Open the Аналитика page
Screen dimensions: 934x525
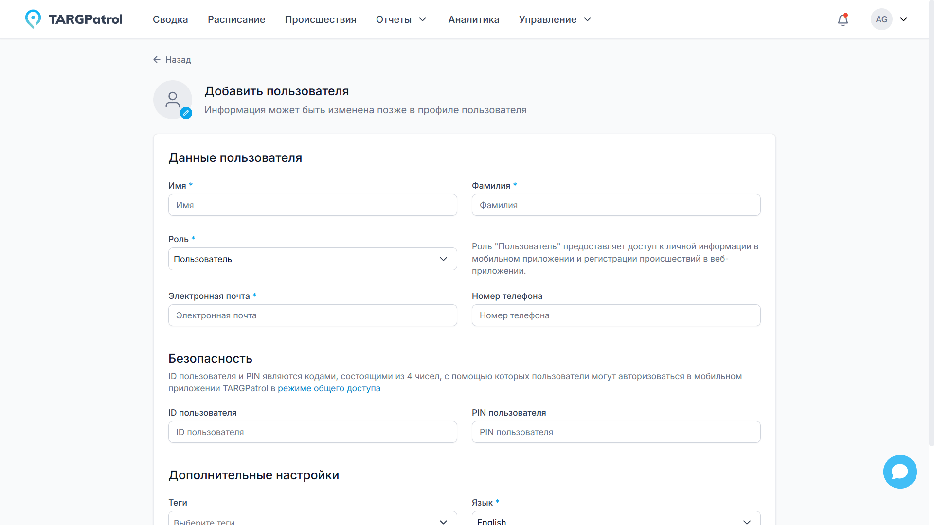tap(473, 19)
